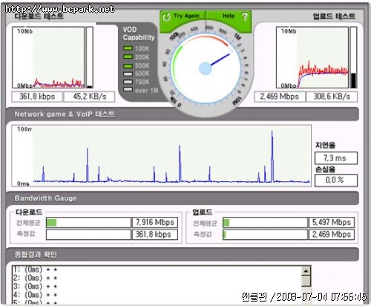Select the 361.8 kbps download speed value
The width and height of the screenshot is (371, 306).
pos(37,97)
